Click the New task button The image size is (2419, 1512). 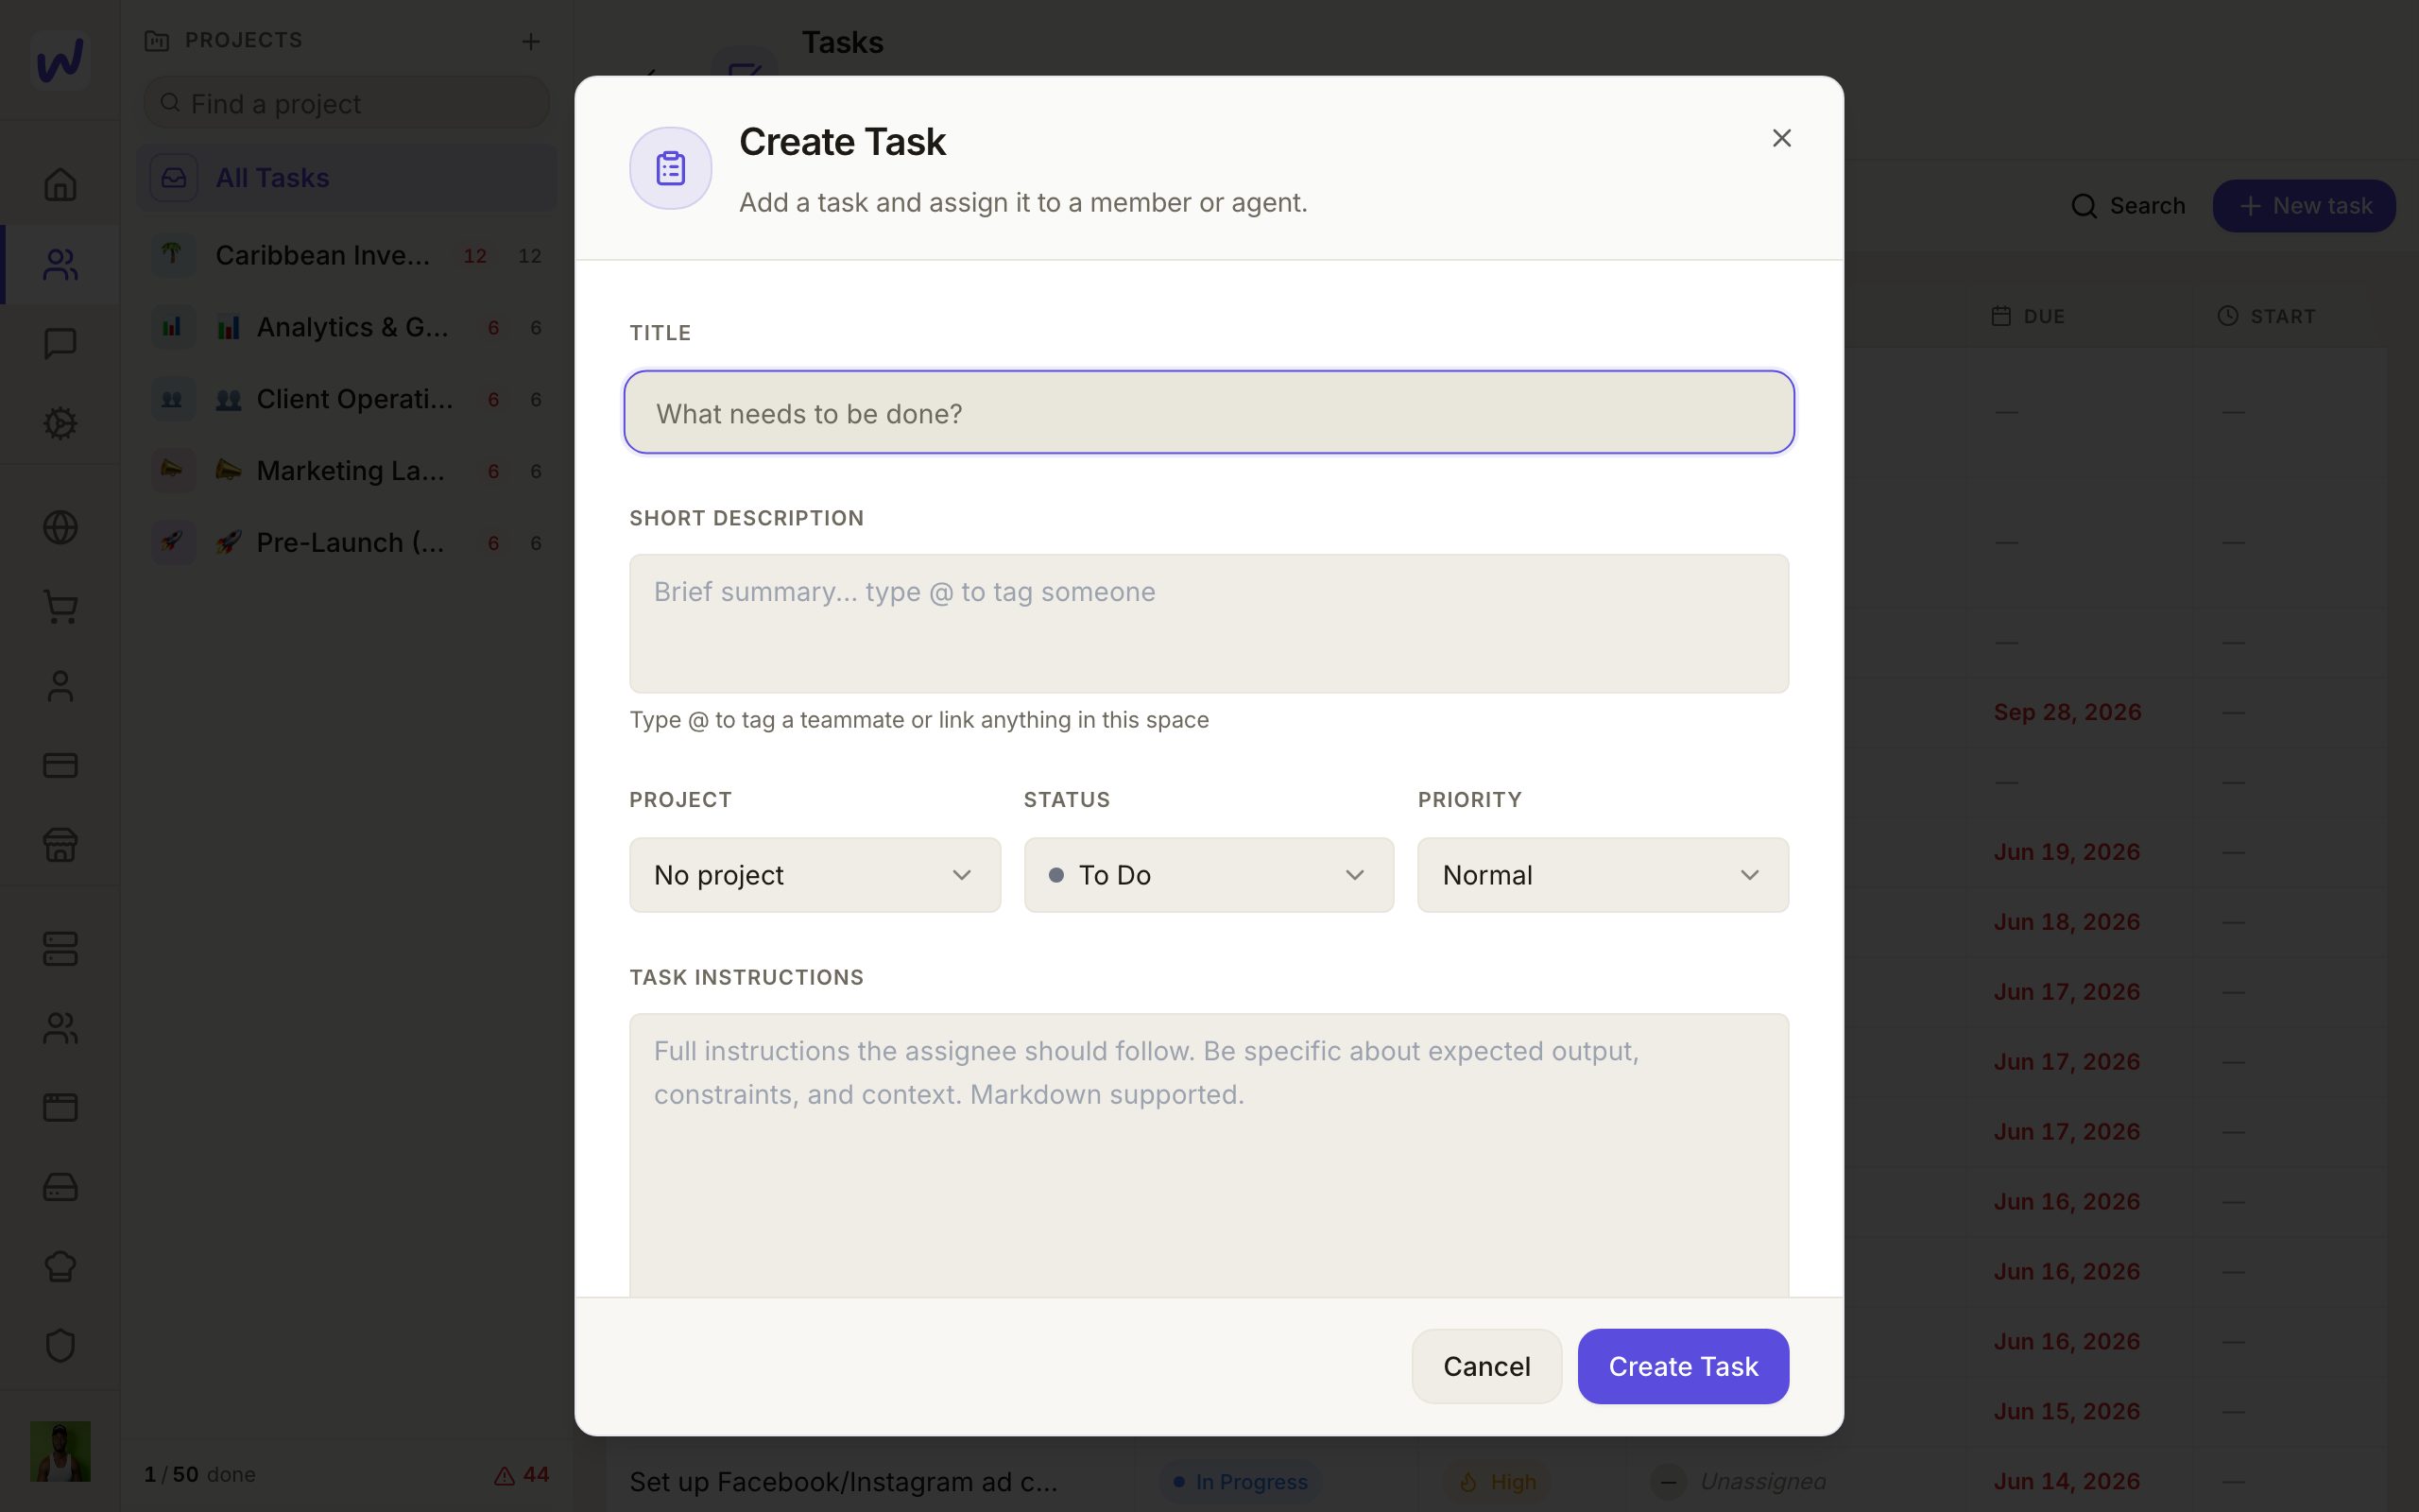(x=2304, y=206)
